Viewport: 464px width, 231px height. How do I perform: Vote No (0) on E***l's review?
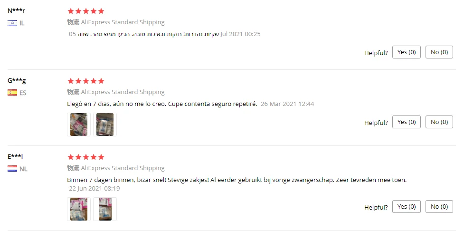(439, 206)
